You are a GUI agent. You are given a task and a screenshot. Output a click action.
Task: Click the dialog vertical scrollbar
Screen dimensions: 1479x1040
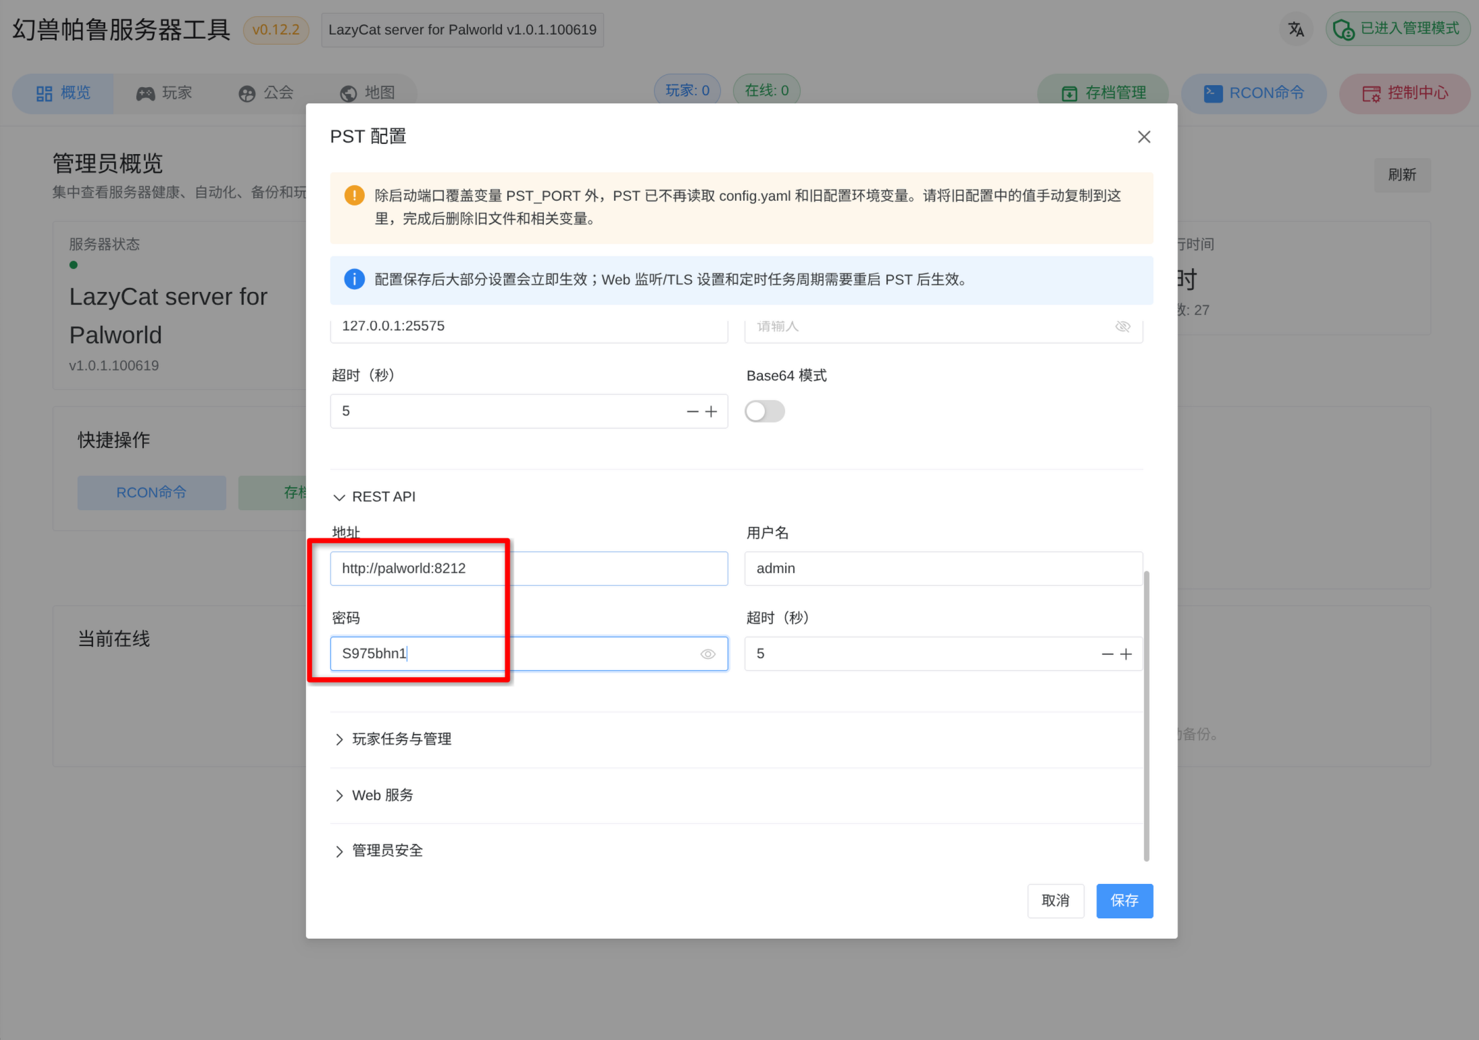click(1147, 716)
